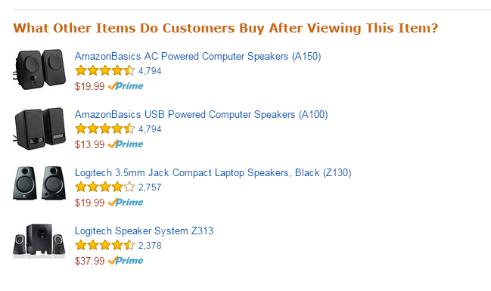Click star rating for A150 speakers
Image resolution: width=491 pixels, height=291 pixels.
tap(105, 71)
